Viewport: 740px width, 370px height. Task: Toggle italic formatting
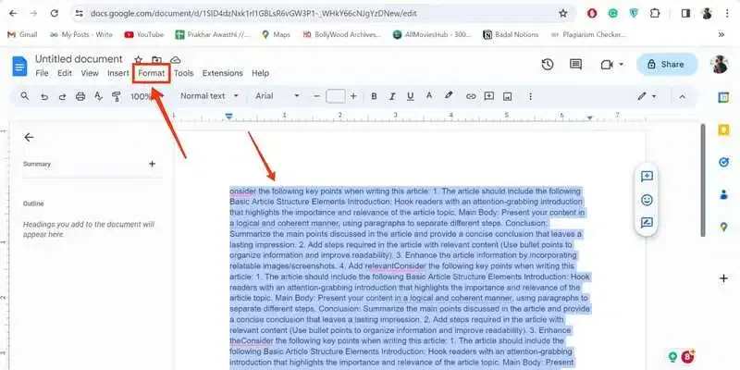click(391, 96)
